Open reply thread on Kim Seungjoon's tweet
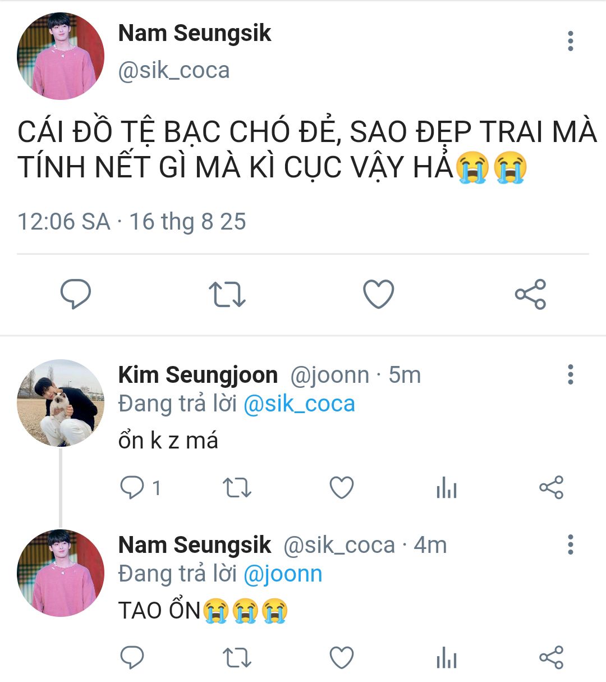Image resolution: width=606 pixels, height=682 pixels. [x=132, y=488]
